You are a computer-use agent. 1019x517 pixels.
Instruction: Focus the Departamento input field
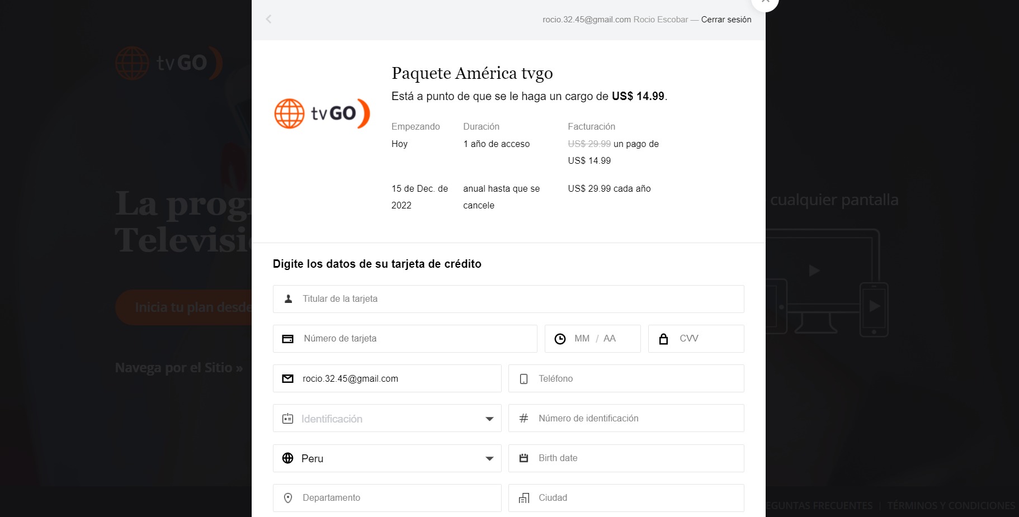click(x=387, y=498)
